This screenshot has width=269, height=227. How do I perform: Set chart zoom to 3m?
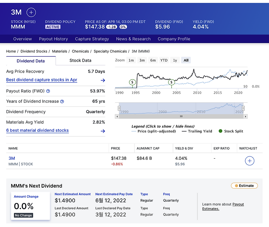point(142,60)
